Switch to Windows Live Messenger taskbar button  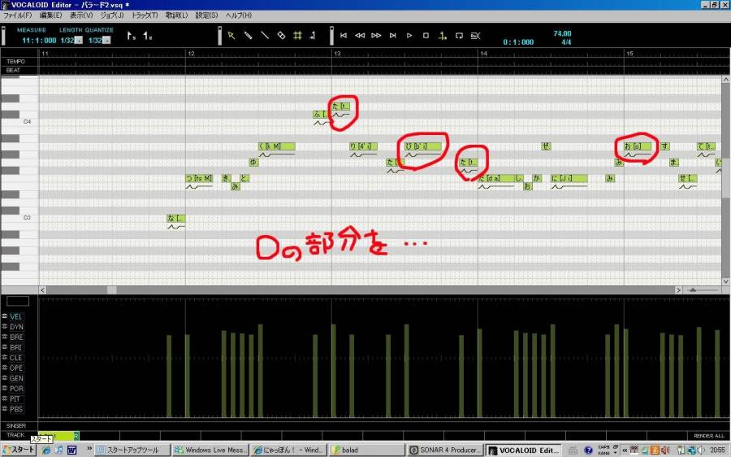(x=210, y=450)
